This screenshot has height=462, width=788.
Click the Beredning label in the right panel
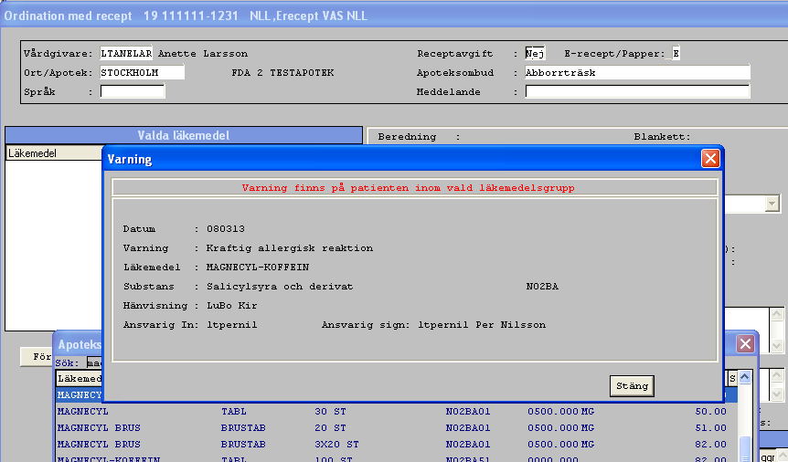[x=407, y=137]
